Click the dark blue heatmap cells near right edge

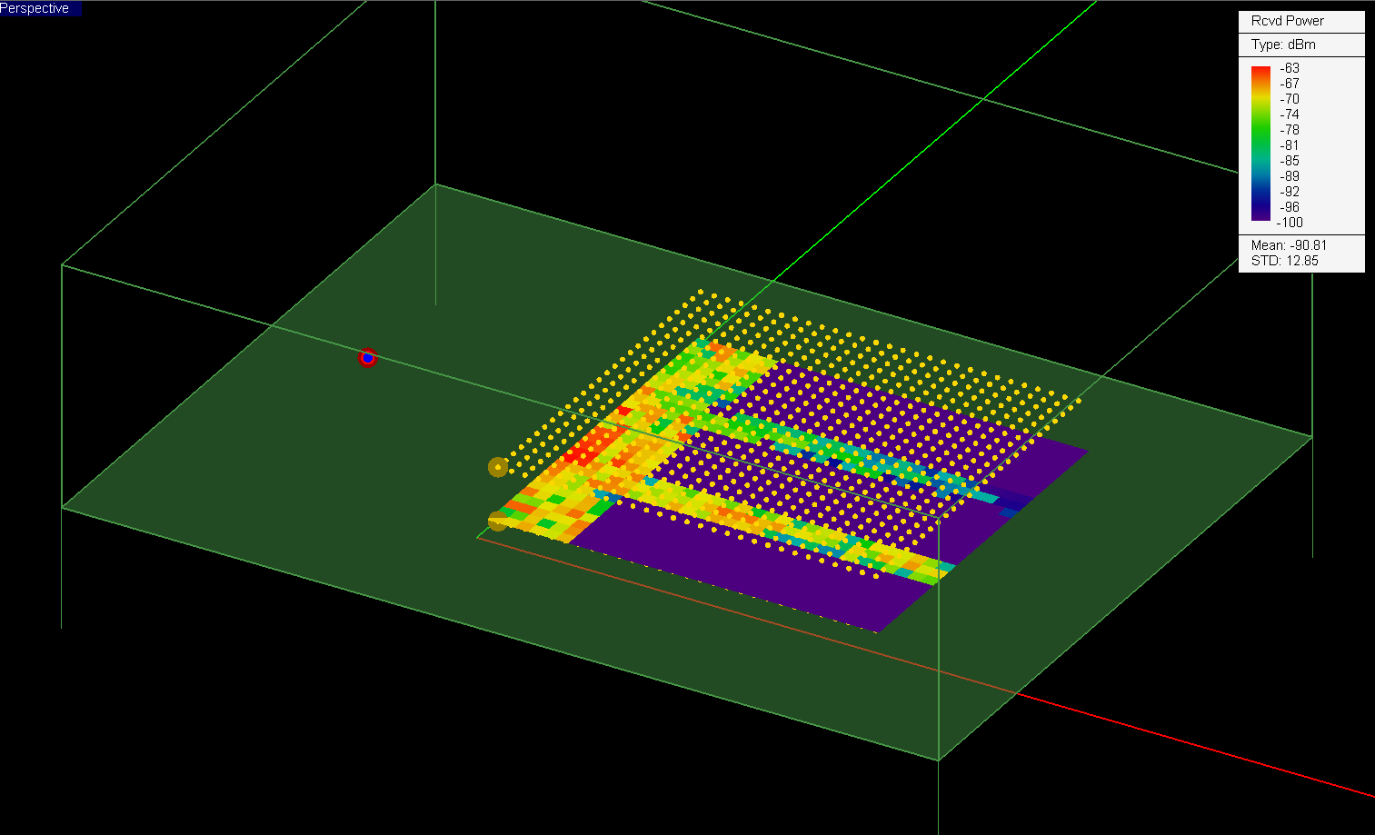pyautogui.click(x=1009, y=502)
